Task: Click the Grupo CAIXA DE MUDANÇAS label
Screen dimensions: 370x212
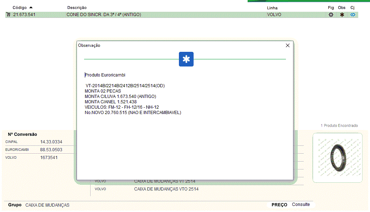Action: point(47,205)
